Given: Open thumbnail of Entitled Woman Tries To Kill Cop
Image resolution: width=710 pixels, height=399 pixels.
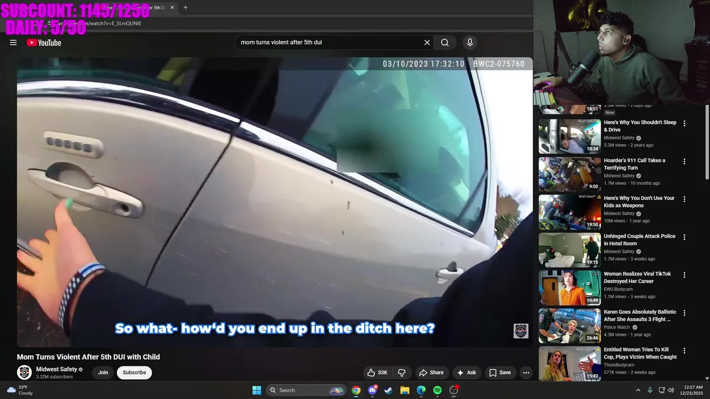Looking at the screenshot, I should coord(570,364).
